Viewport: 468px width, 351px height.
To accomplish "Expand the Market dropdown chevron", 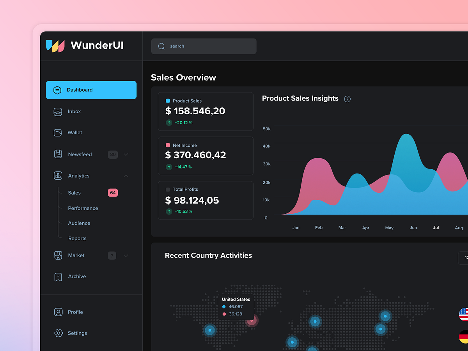I will [126, 255].
